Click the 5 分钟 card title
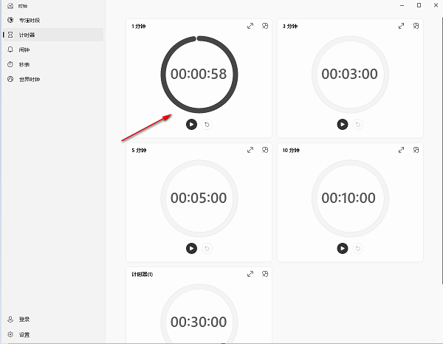The image size is (443, 344). [x=139, y=151]
